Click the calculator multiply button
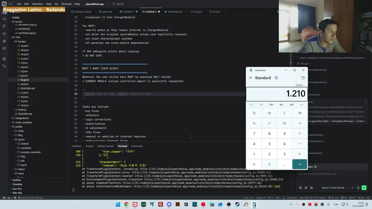This screenshot has width=372, height=209. (x=300, y=134)
